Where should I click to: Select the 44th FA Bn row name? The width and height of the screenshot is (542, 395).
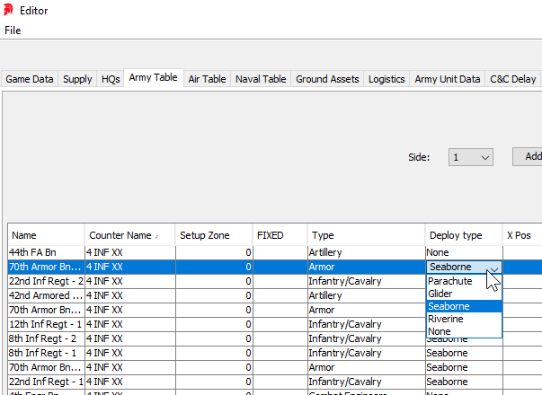point(47,252)
